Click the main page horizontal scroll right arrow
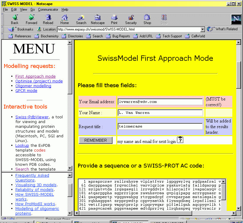This screenshot has width=243, height=223. [x=234, y=213]
